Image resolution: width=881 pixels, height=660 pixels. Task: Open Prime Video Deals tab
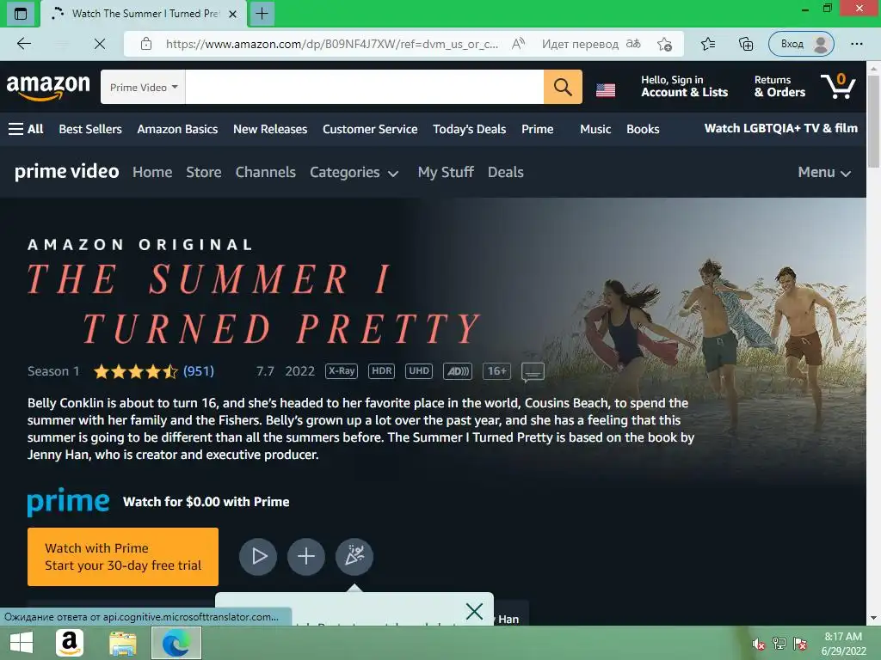point(506,172)
